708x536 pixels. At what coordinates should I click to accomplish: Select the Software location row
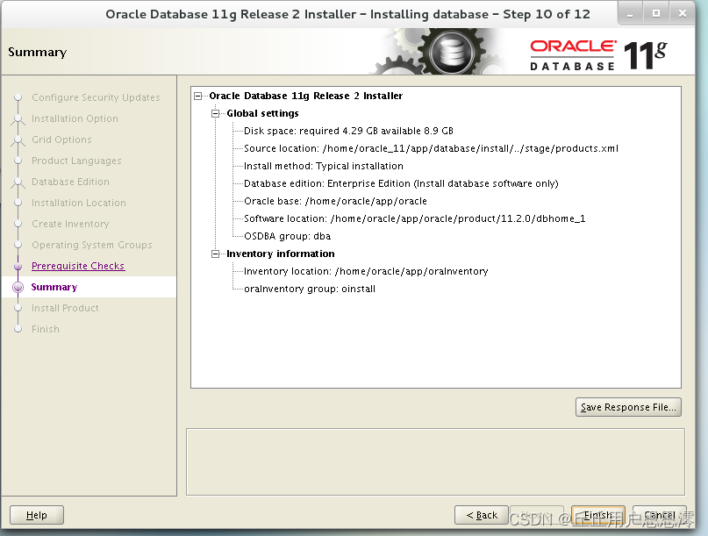tap(414, 218)
